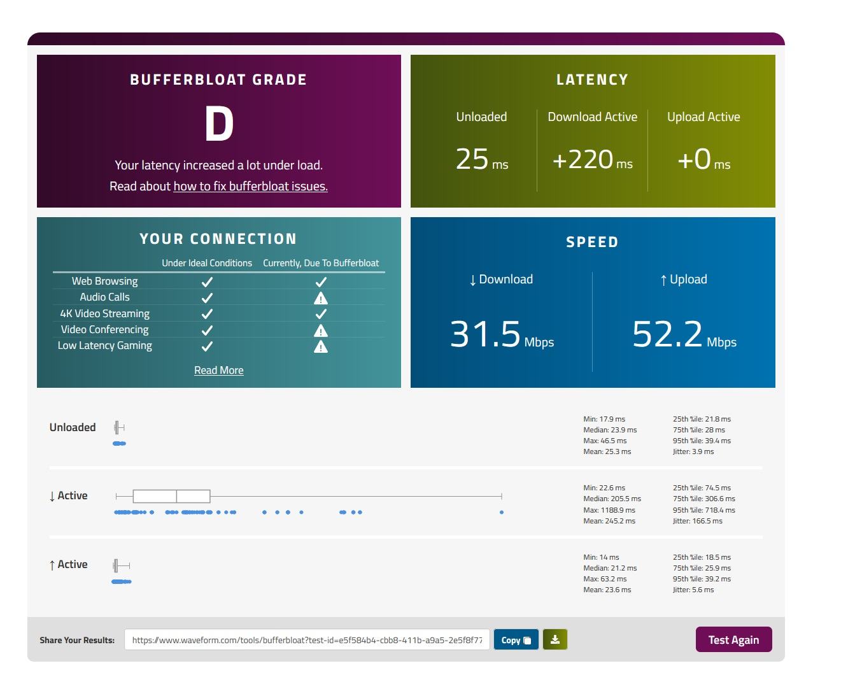Image resolution: width=841 pixels, height=682 pixels.
Task: Click the 'Under Ideal Conditions' column header
Action: [207, 263]
